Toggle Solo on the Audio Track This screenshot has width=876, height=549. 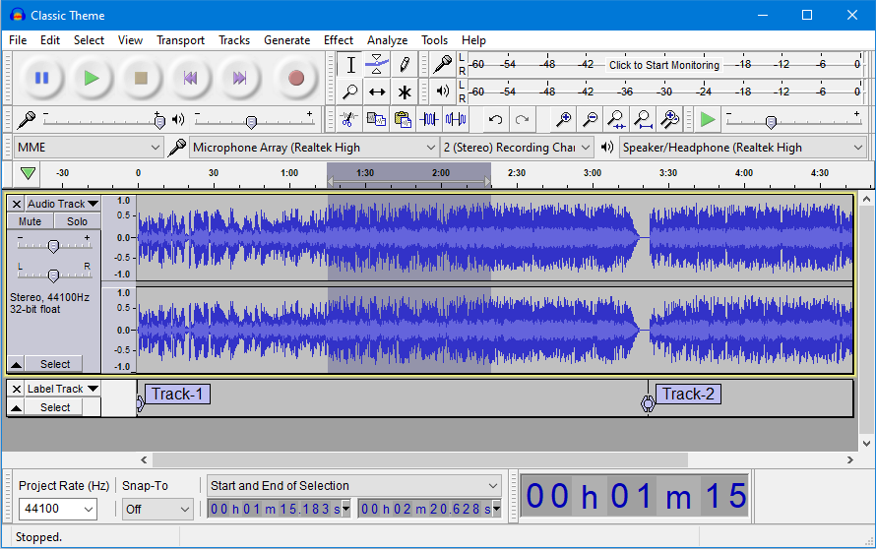tap(77, 221)
